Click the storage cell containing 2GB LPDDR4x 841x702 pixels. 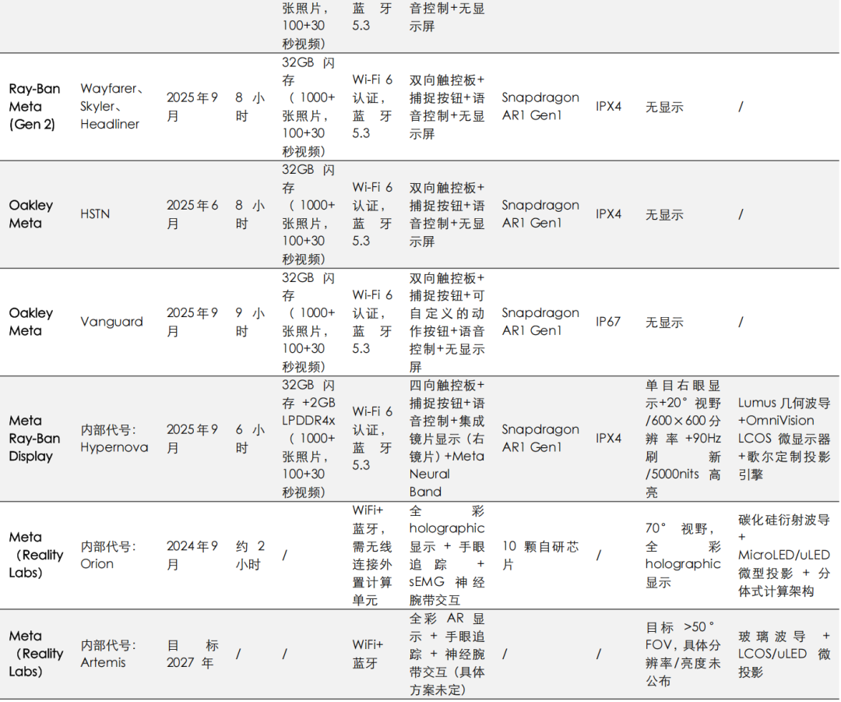308,439
